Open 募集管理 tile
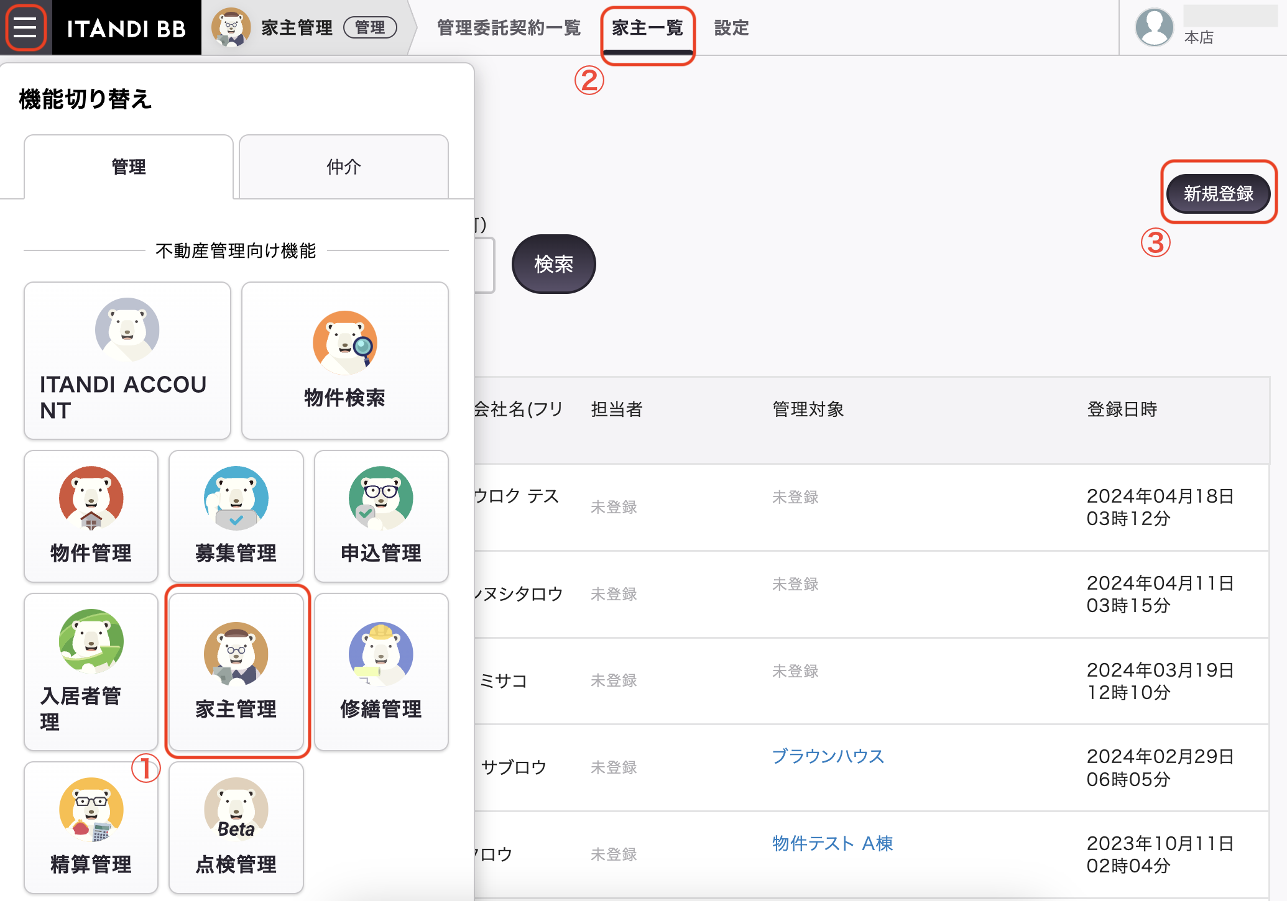The width and height of the screenshot is (1287, 901). (236, 516)
